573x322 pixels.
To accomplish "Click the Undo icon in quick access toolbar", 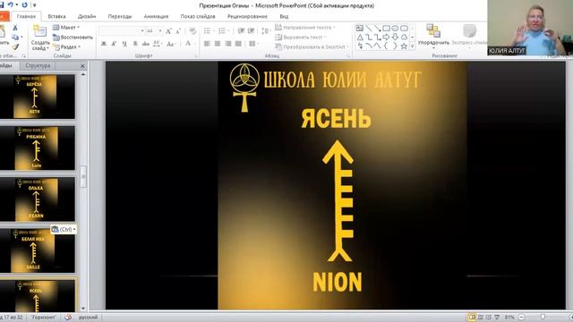I will [x=11, y=4].
